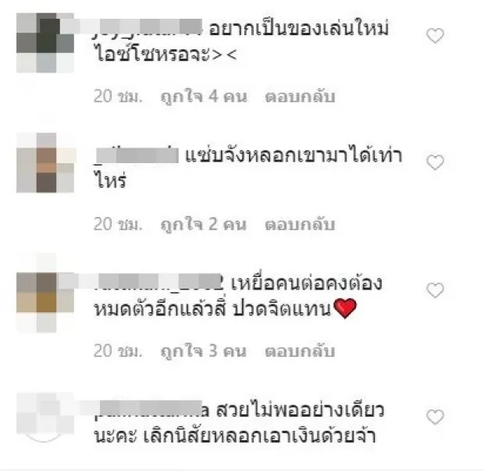Click the 20 ชม. timestamp next to ถูกใจ 4 คน
This screenshot has height=473, width=484.
pyautogui.click(x=118, y=96)
